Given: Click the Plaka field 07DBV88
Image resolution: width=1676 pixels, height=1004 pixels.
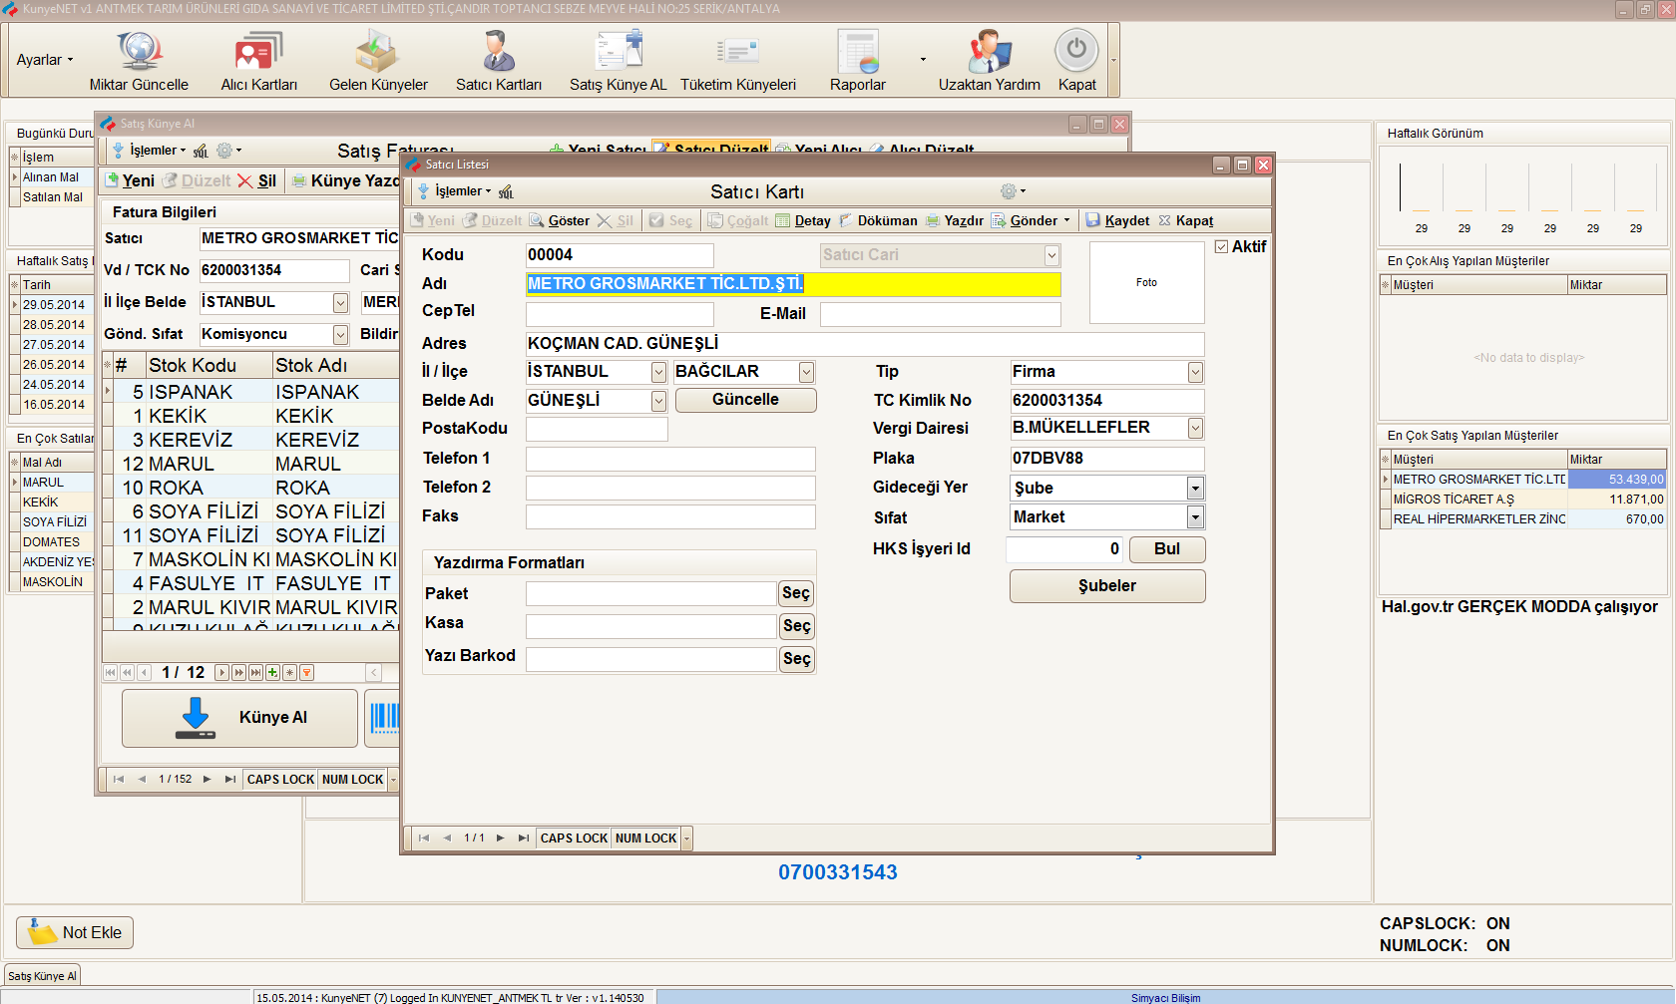Looking at the screenshot, I should click(1107, 459).
